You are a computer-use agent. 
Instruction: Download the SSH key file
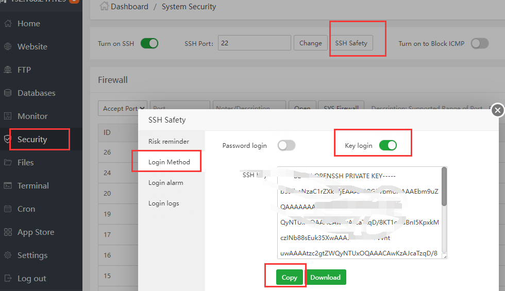(x=326, y=278)
